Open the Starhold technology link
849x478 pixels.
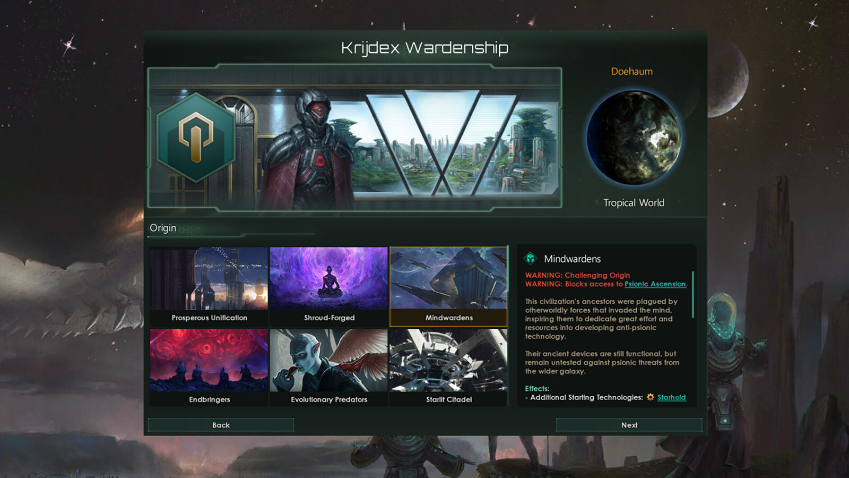(671, 397)
